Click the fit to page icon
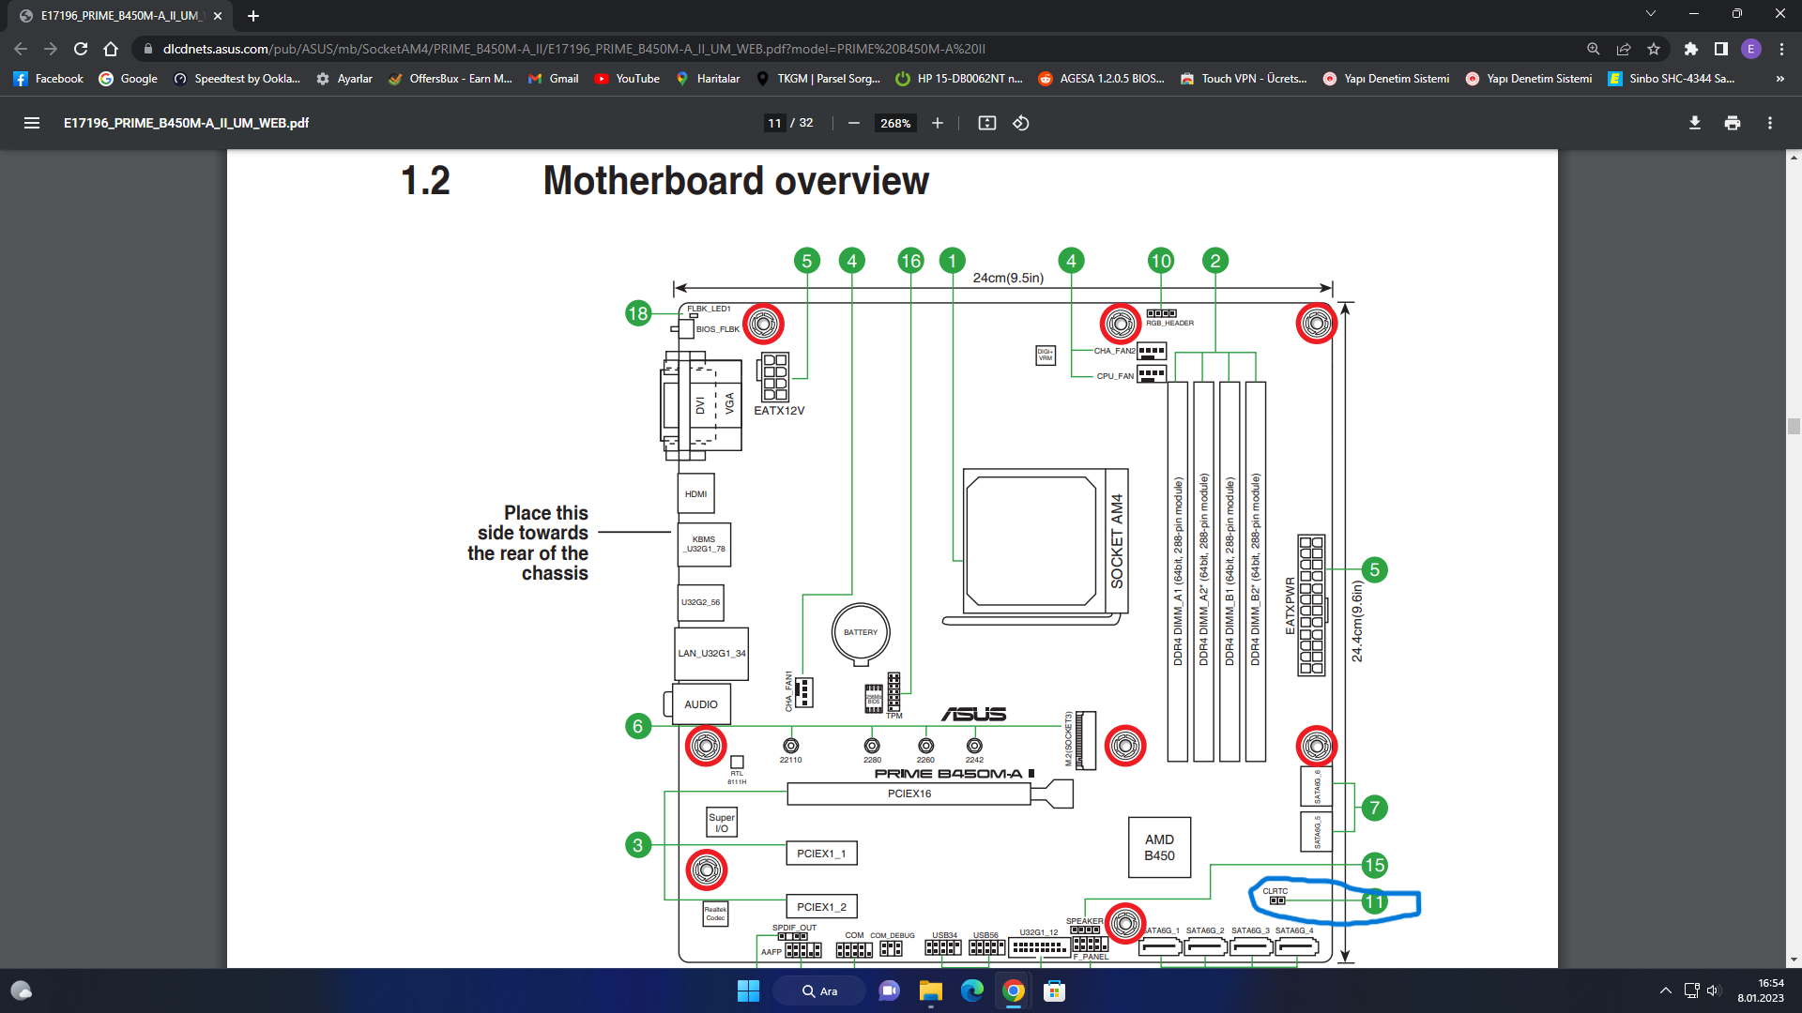The image size is (1802, 1013). click(986, 123)
